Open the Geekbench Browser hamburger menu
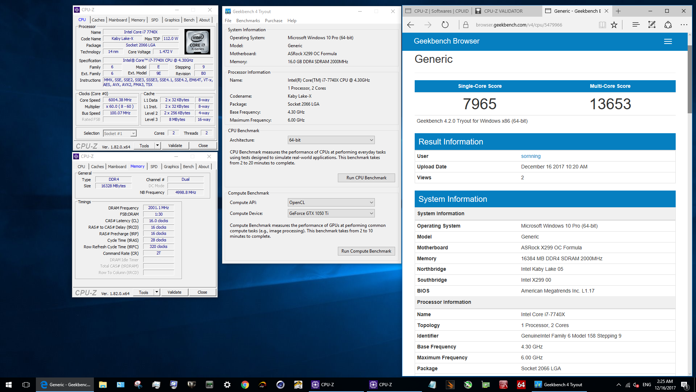 click(668, 41)
